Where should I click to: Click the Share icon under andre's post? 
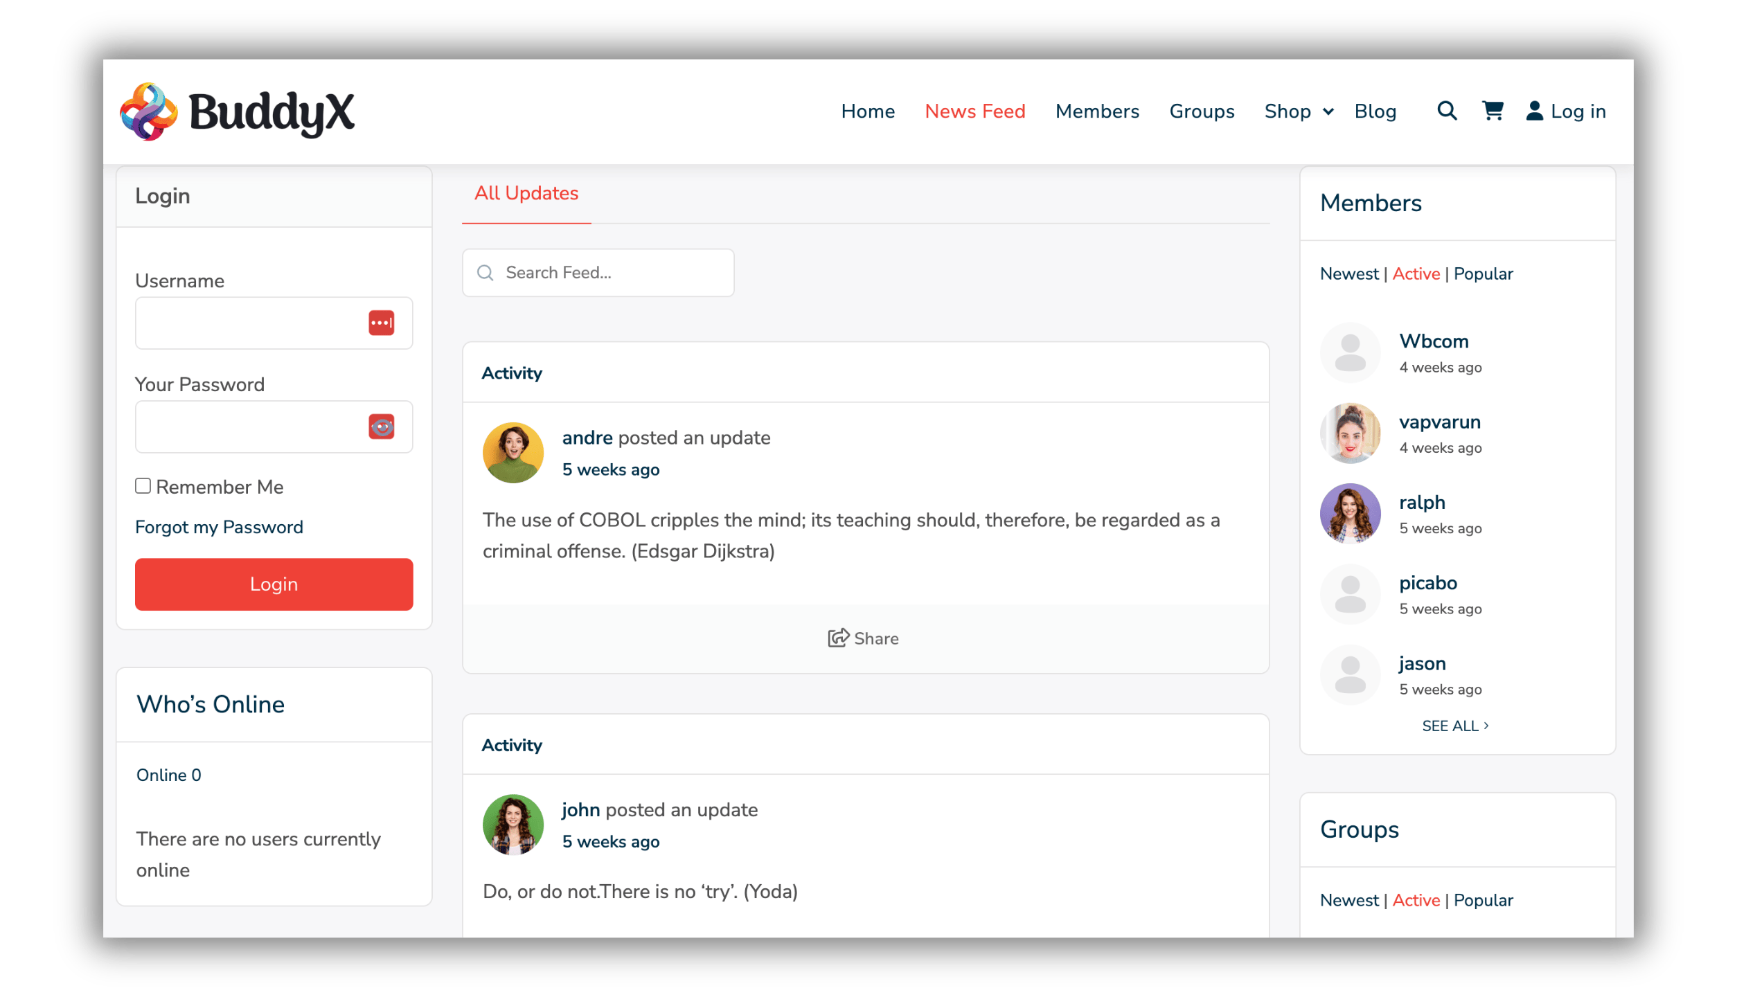[838, 638]
